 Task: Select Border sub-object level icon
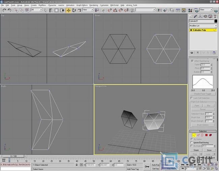[x=202, y=135]
